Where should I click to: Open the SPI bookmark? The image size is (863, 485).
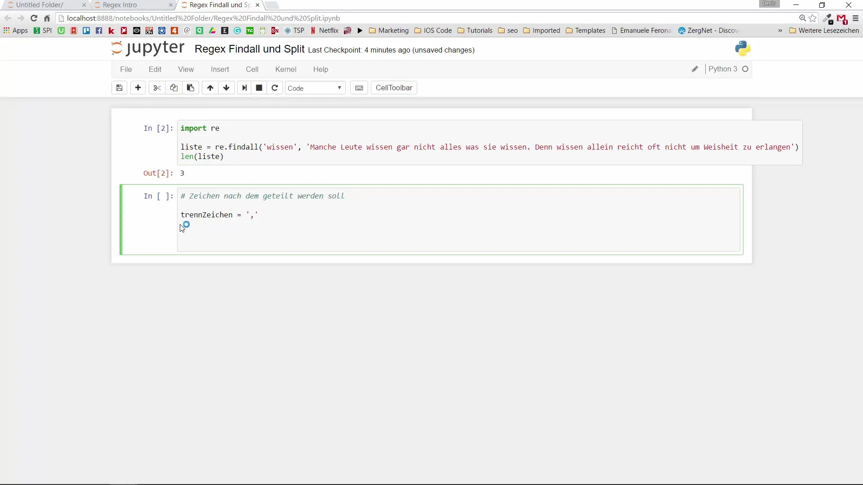pyautogui.click(x=43, y=31)
